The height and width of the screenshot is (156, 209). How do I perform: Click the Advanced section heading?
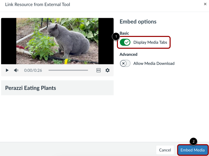pos(128,54)
